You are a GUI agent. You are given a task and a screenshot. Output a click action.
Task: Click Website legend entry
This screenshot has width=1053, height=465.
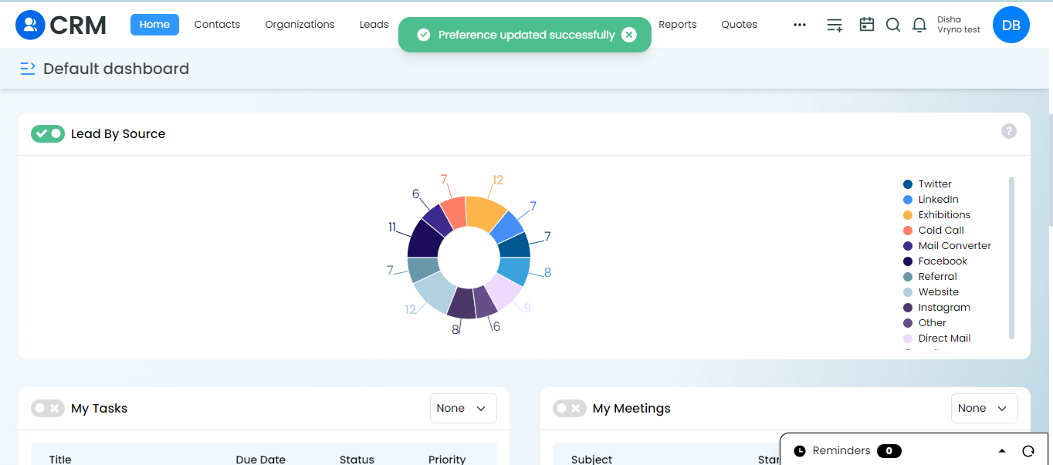pyautogui.click(x=931, y=292)
